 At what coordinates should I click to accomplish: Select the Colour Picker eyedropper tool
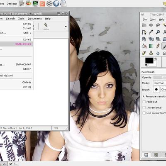tap(151, 32)
